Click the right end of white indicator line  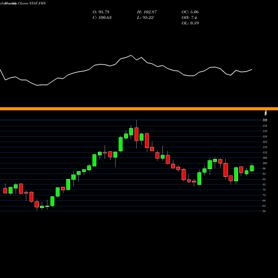tap(252, 69)
